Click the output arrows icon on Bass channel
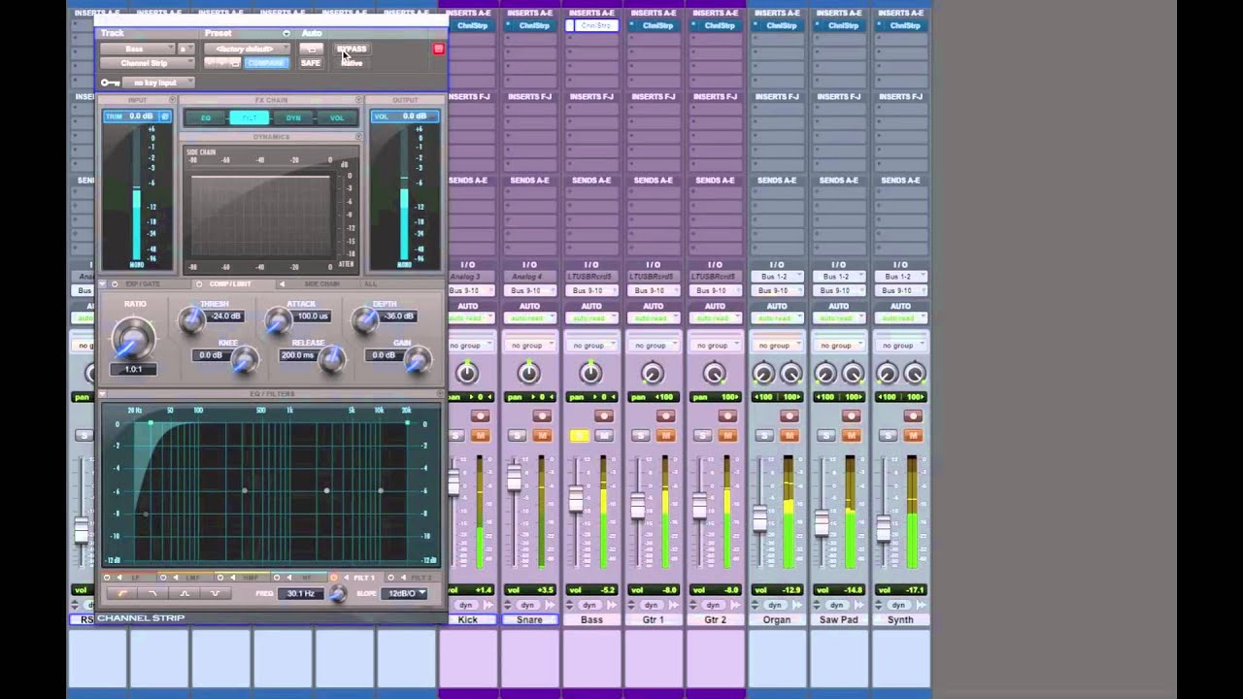 coord(612,605)
